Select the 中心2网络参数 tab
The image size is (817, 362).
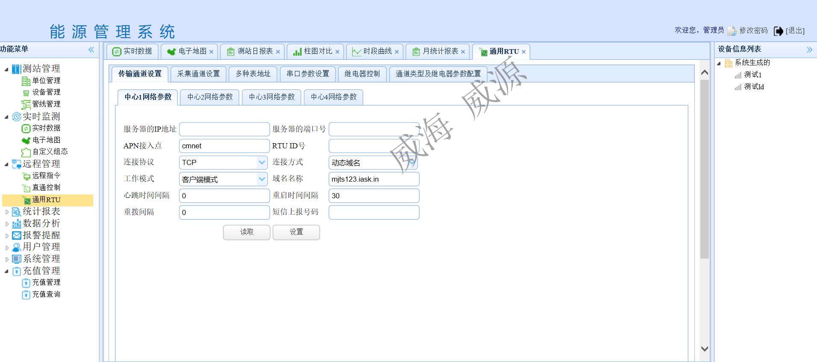(x=210, y=97)
